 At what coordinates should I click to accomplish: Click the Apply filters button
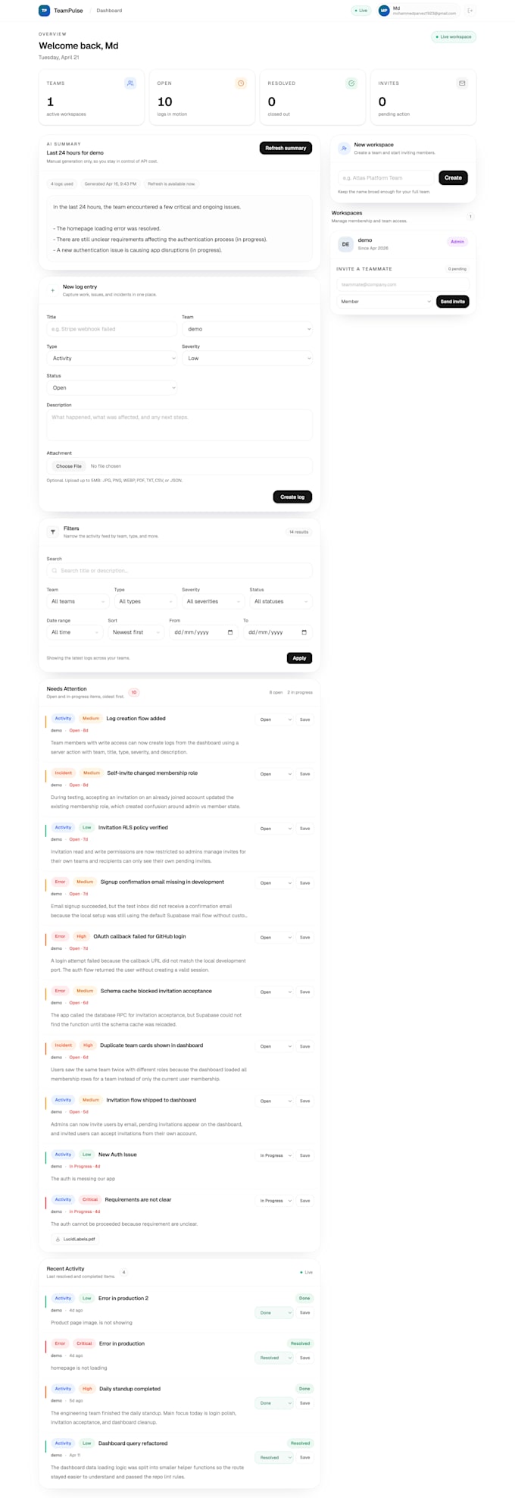click(299, 658)
